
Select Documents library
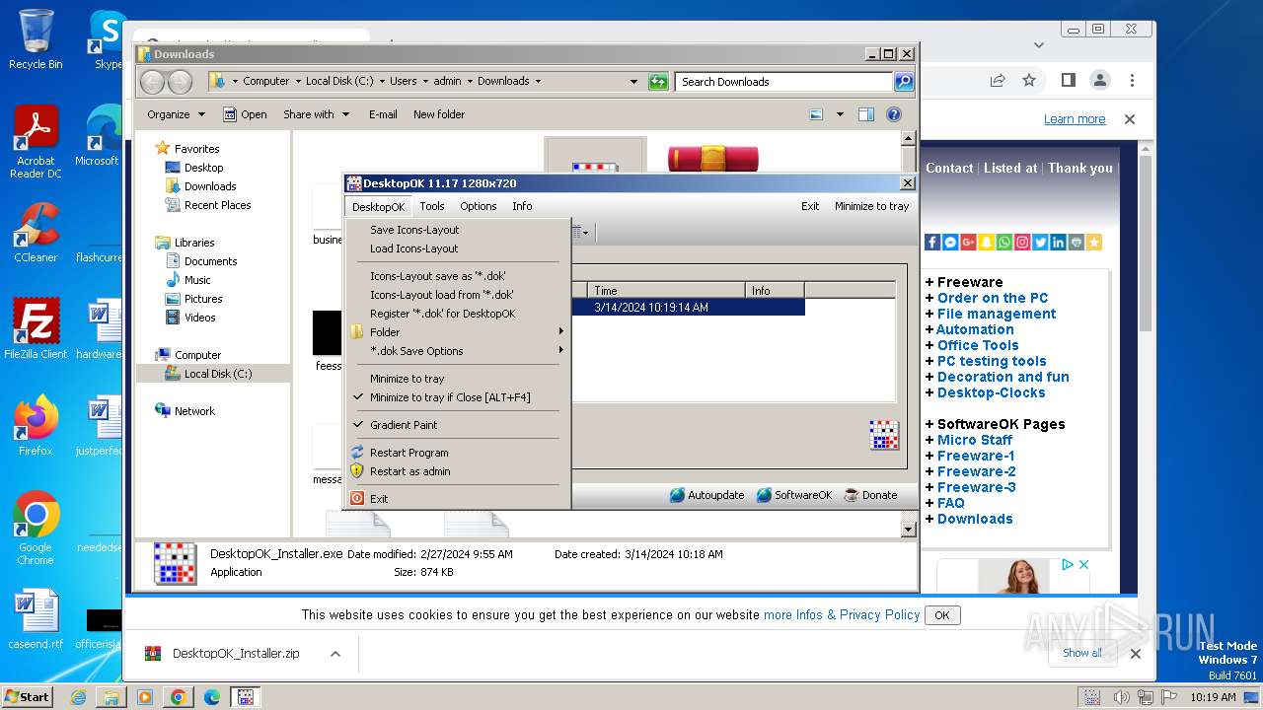click(x=201, y=261)
